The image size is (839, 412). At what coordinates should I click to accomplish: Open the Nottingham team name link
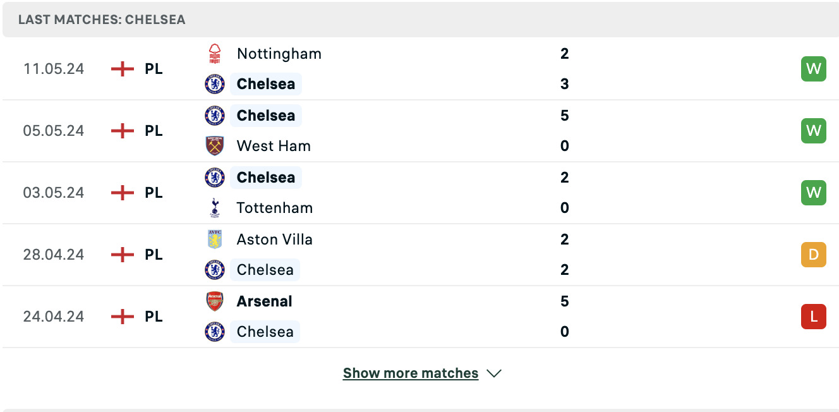tap(279, 54)
